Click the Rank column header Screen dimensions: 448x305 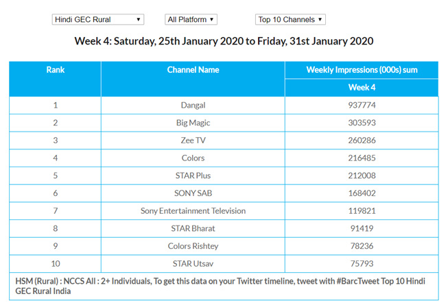(55, 70)
